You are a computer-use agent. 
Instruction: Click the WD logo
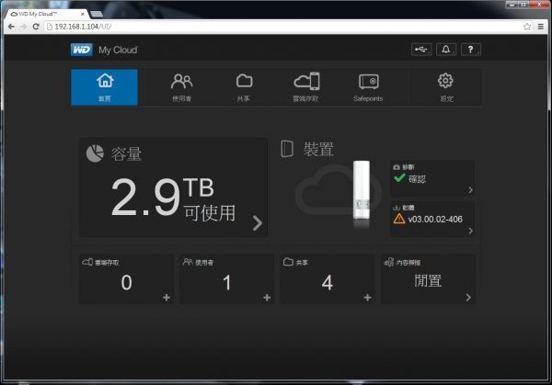[82, 50]
